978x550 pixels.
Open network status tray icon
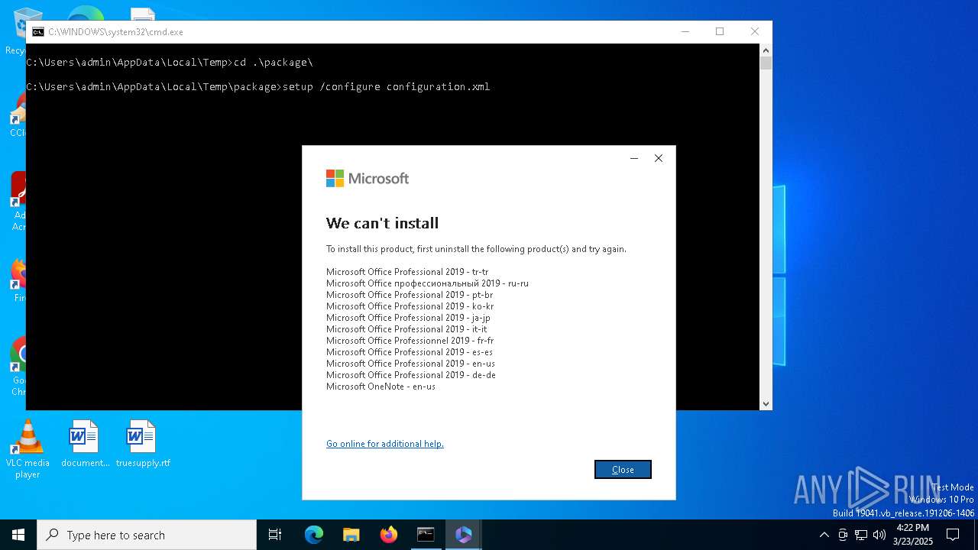(x=861, y=535)
